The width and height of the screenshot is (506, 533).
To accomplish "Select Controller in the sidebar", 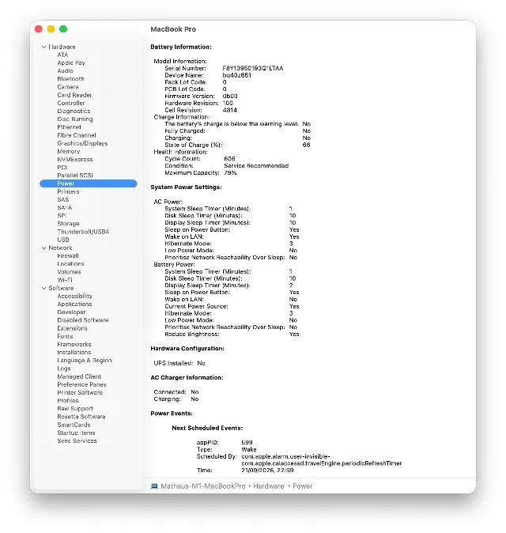I will (71, 103).
